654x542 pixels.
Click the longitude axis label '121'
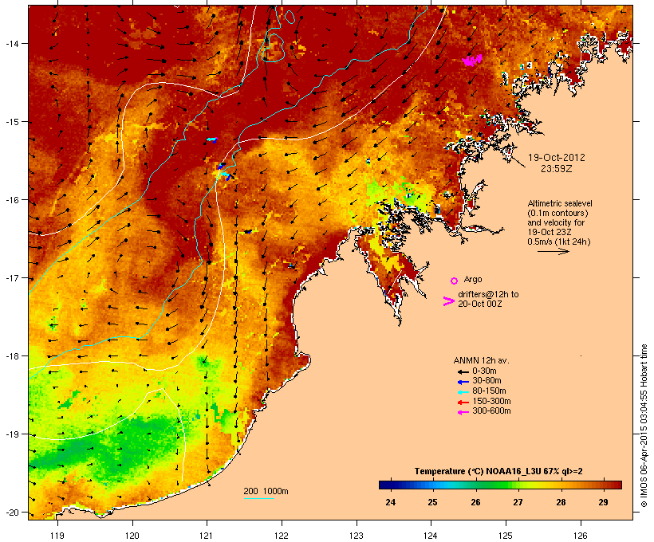click(x=207, y=536)
